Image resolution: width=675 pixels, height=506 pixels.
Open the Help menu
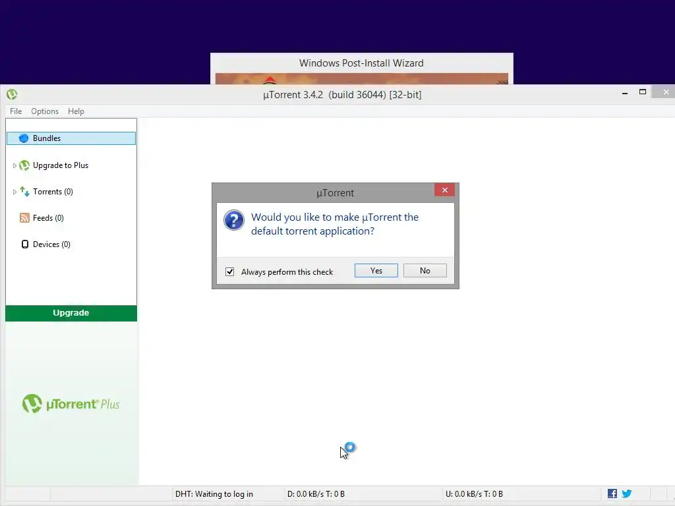coord(76,111)
